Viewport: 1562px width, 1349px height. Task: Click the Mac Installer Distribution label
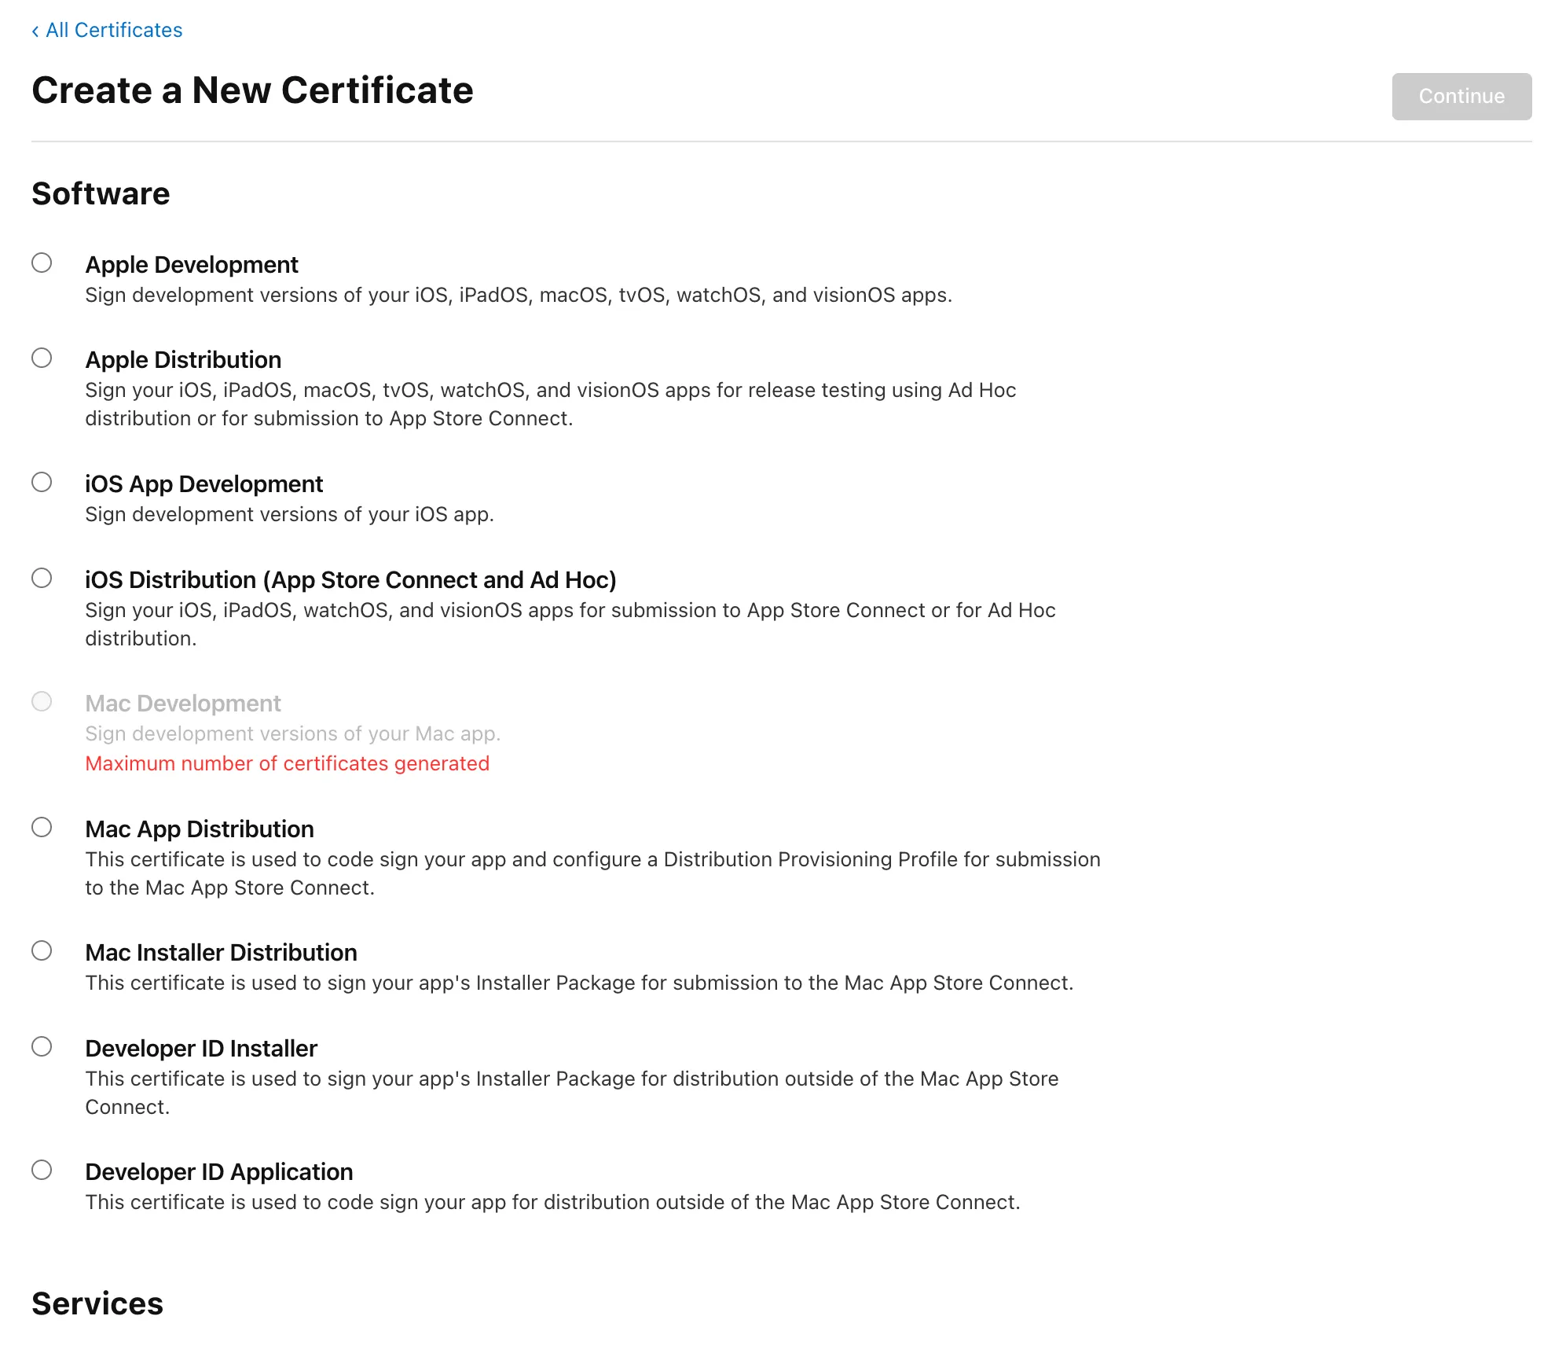[x=221, y=953]
